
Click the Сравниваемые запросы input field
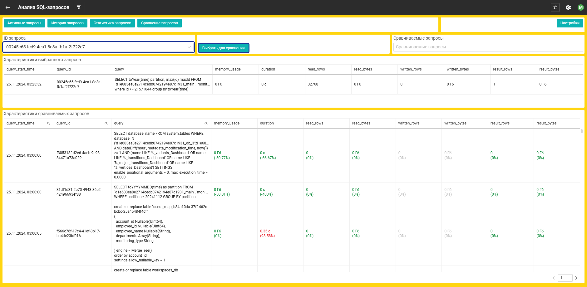click(x=488, y=47)
